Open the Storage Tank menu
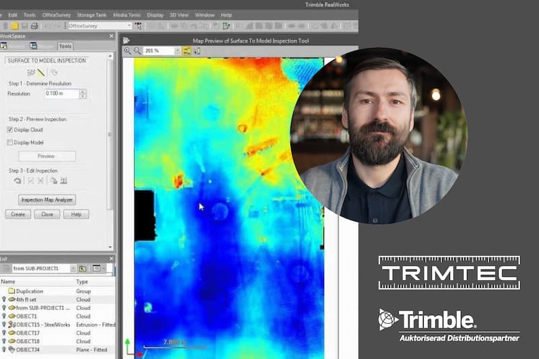The height and width of the screenshot is (359, 539). point(92,15)
